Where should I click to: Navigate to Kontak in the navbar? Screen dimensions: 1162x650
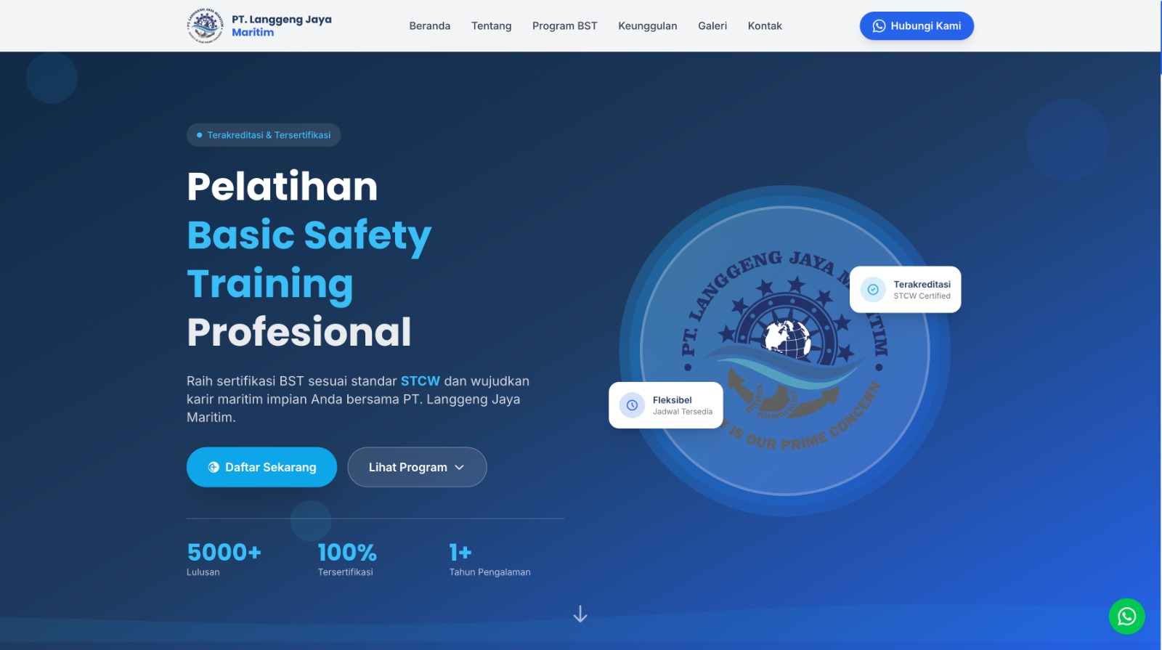click(765, 26)
